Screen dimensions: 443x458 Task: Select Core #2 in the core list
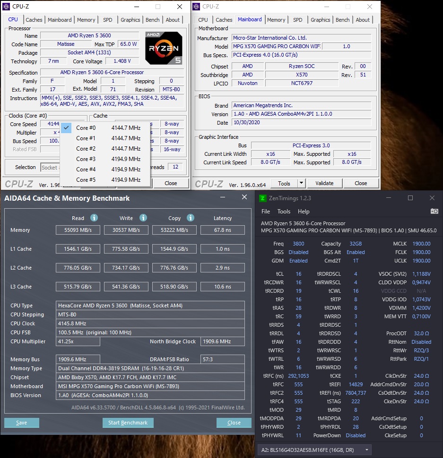[105, 149]
